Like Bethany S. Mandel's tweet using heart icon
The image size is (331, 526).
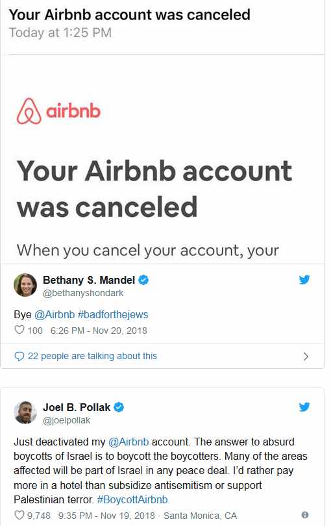(x=19, y=330)
